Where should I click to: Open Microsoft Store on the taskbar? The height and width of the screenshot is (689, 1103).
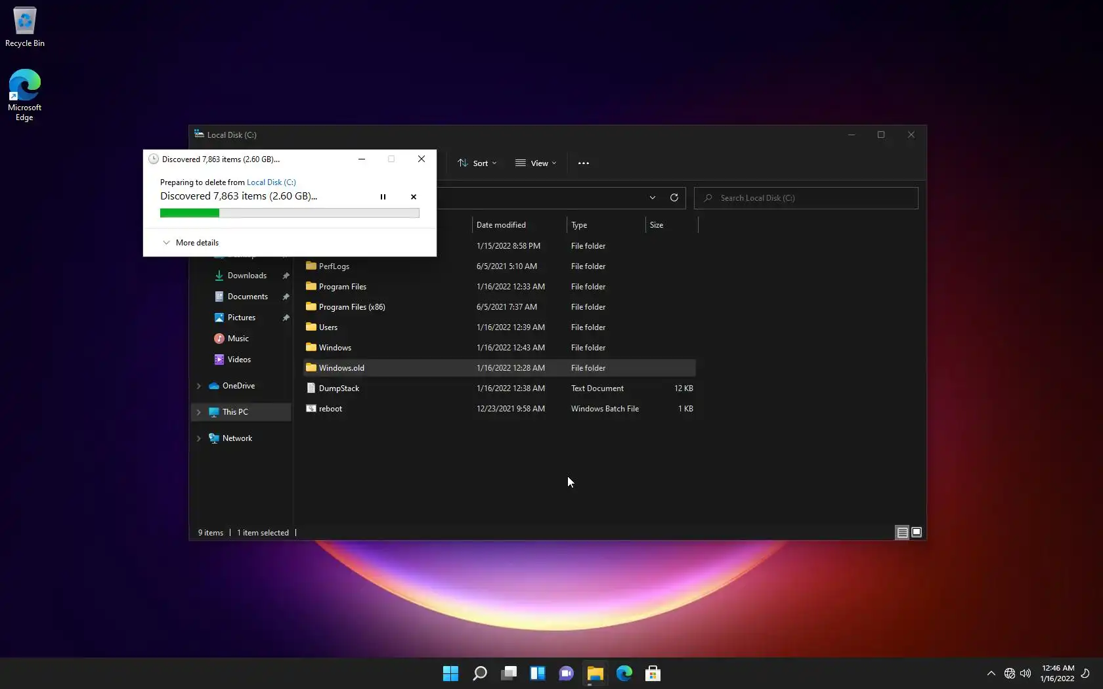tap(653, 673)
